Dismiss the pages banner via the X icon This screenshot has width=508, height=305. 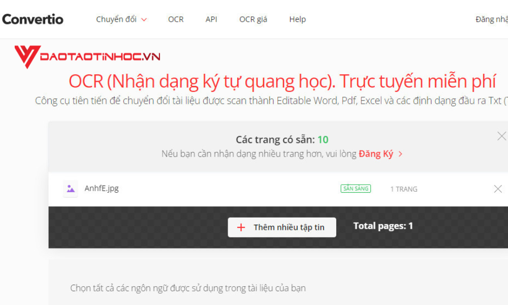tap(502, 136)
